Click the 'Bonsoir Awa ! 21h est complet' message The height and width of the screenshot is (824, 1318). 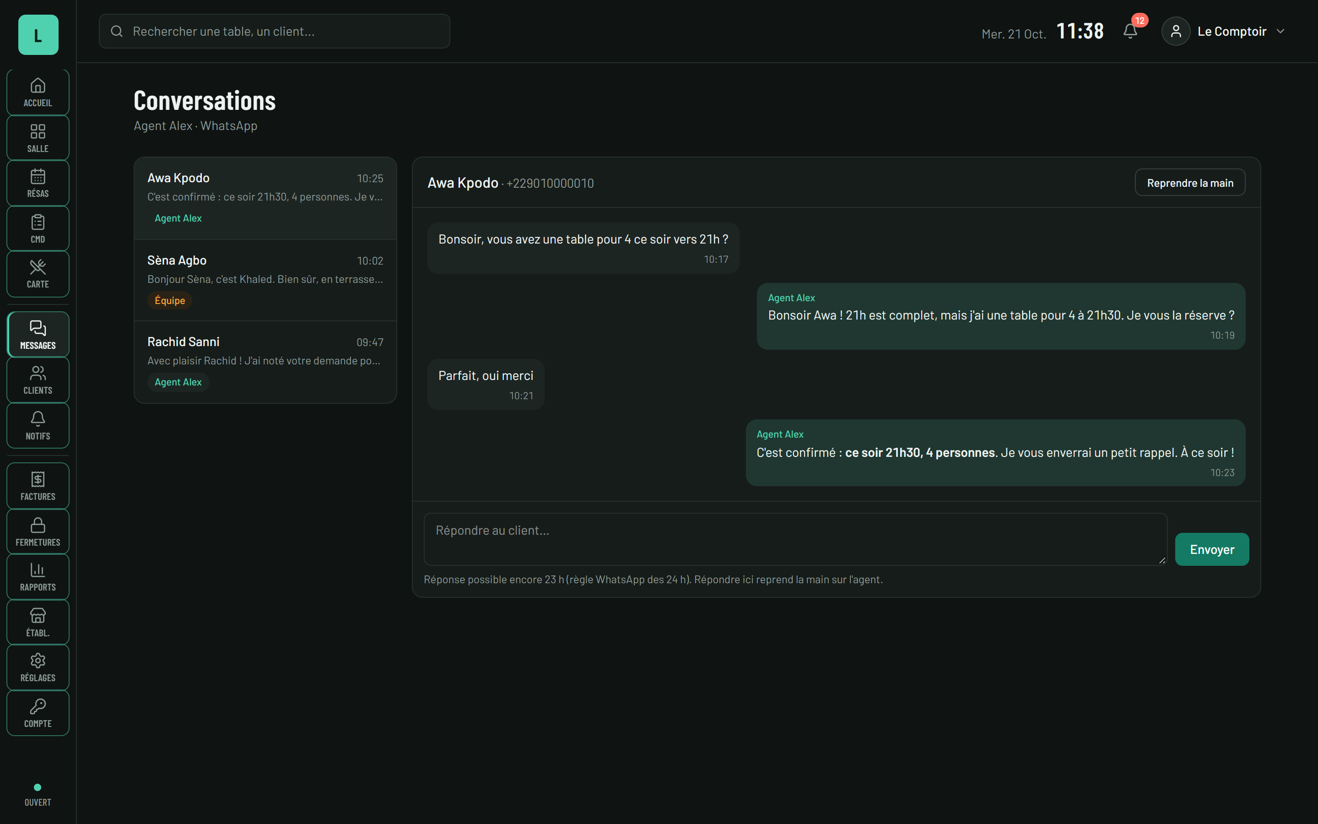tap(1000, 316)
